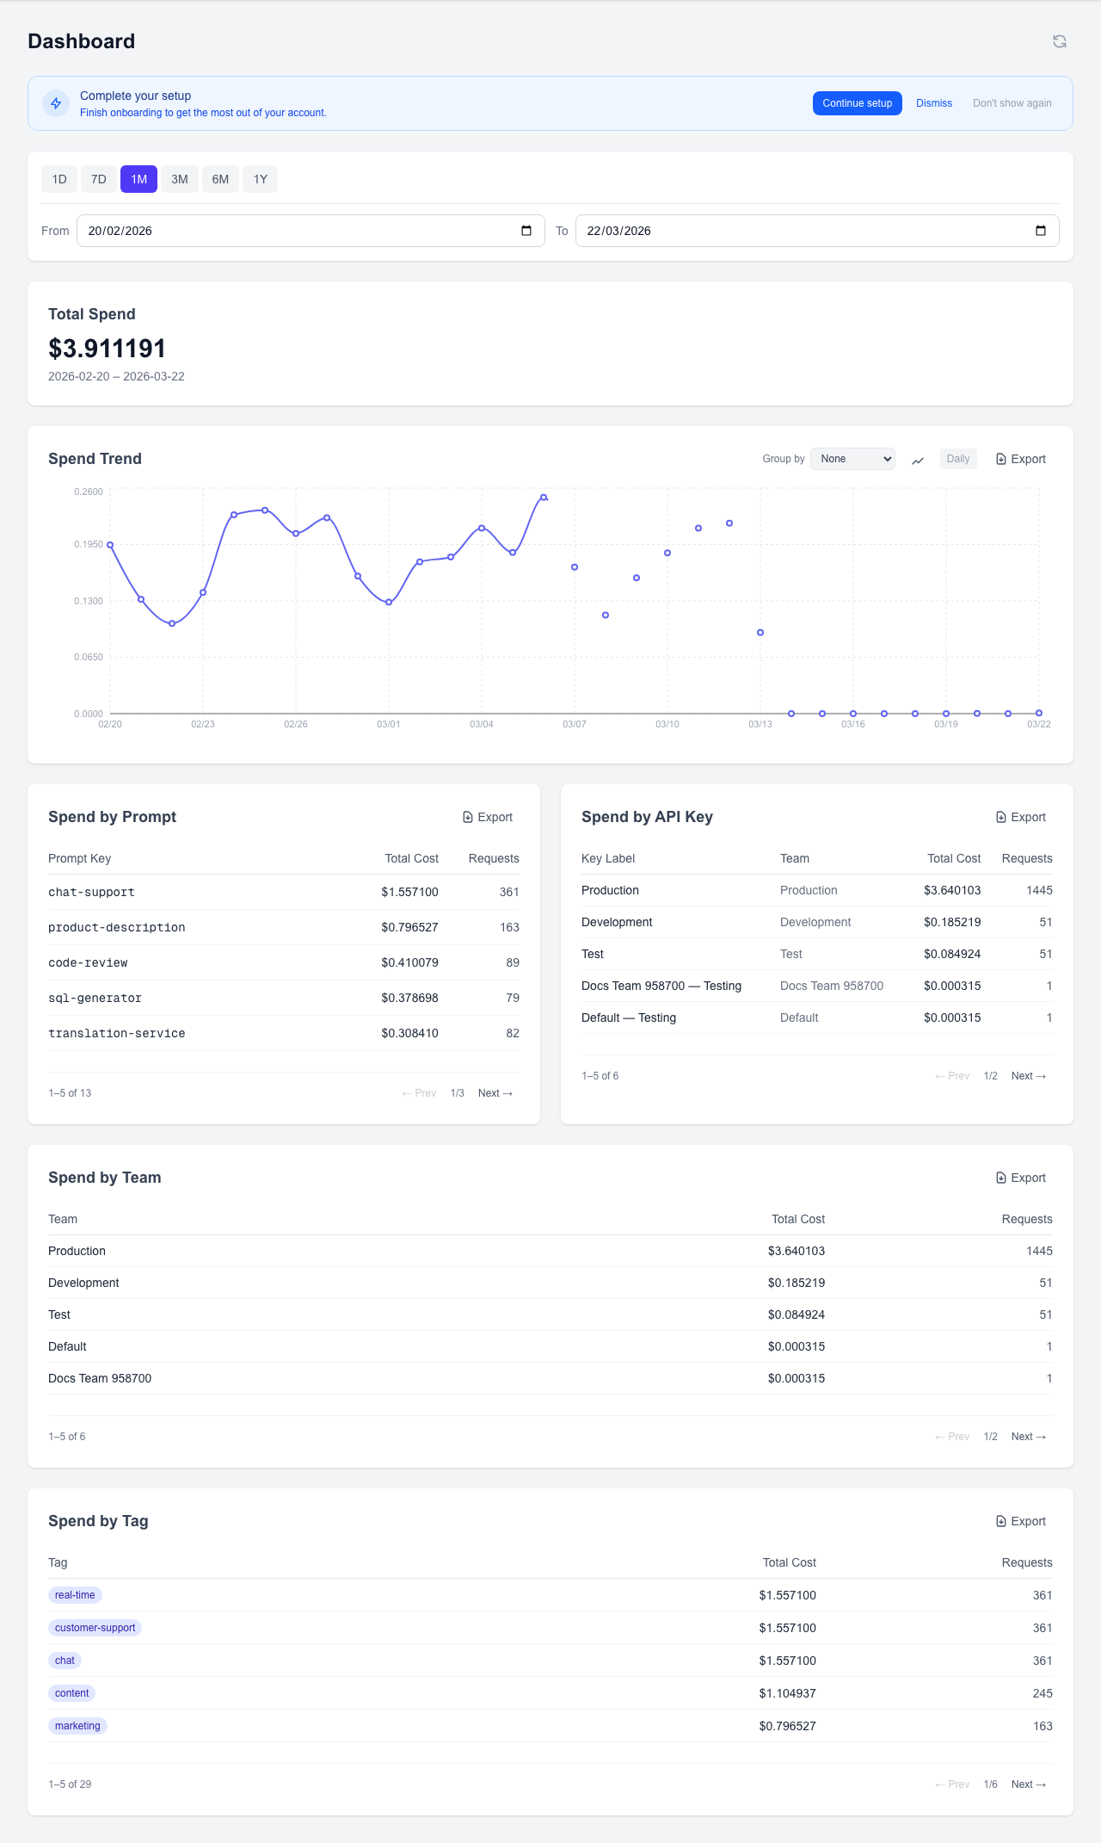Open the Group by dropdown
Image resolution: width=1101 pixels, height=1843 pixels.
pos(852,459)
